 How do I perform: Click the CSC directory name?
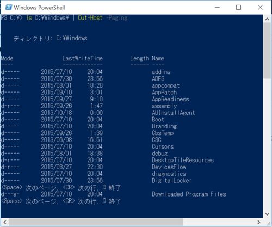[157, 140]
